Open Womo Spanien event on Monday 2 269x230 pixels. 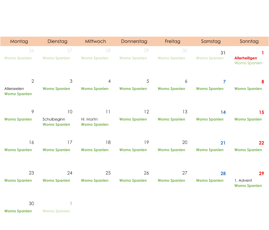point(18,94)
